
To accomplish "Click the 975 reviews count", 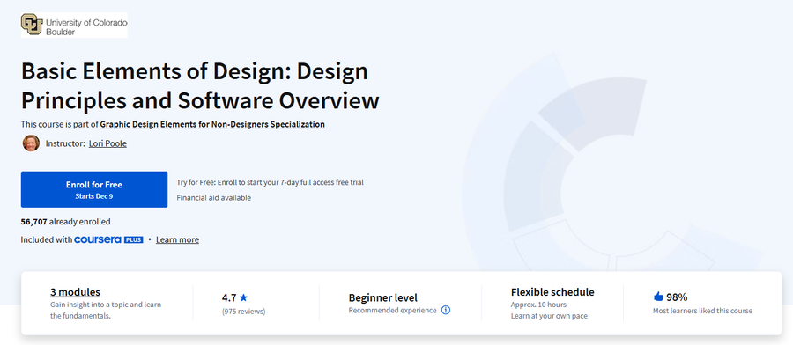I will (244, 312).
